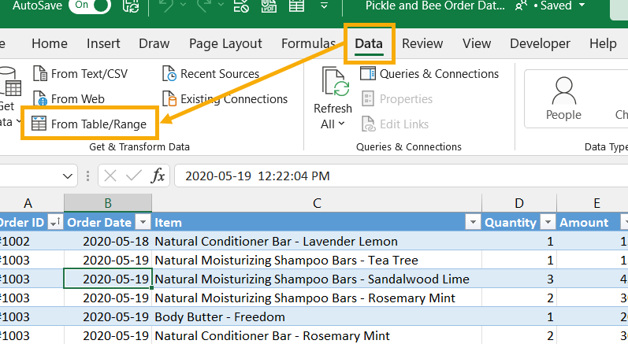
Task: Switch to the Insert tab
Action: point(103,43)
